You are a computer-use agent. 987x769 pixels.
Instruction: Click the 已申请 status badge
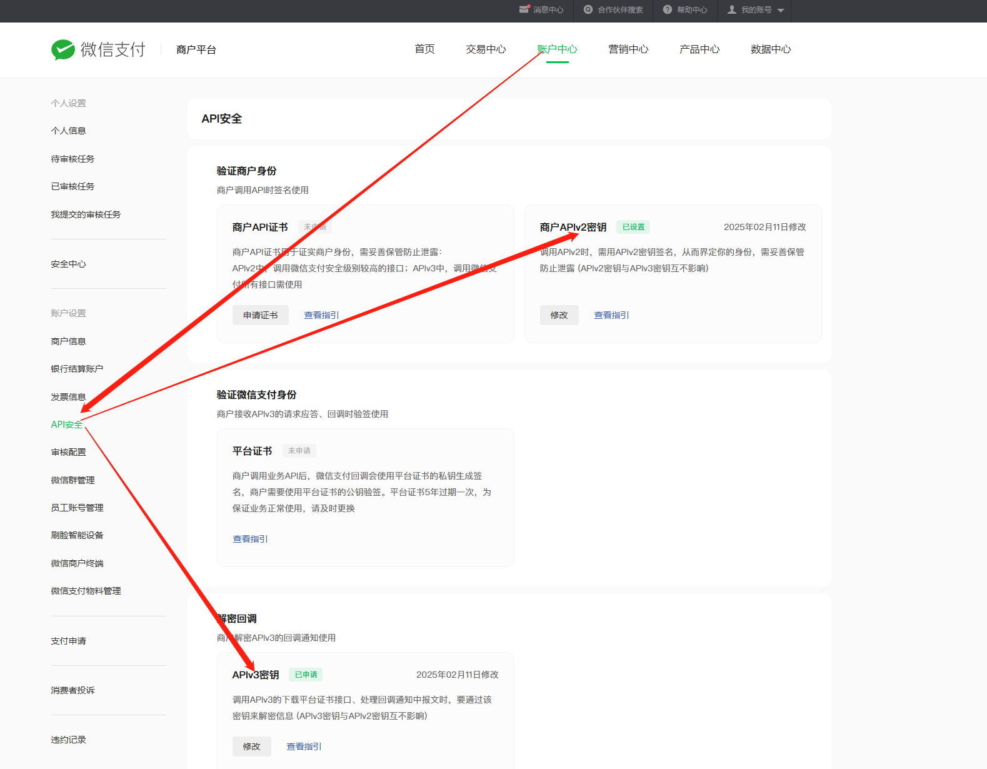pyautogui.click(x=306, y=675)
